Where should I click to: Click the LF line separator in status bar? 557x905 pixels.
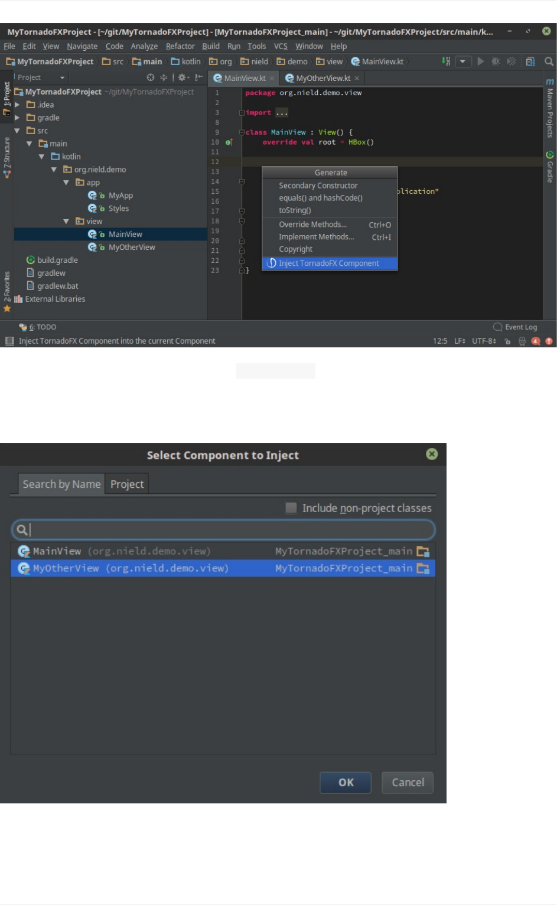pyautogui.click(x=460, y=341)
